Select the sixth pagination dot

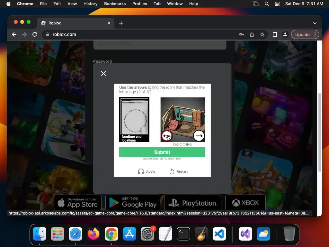pos(191,144)
